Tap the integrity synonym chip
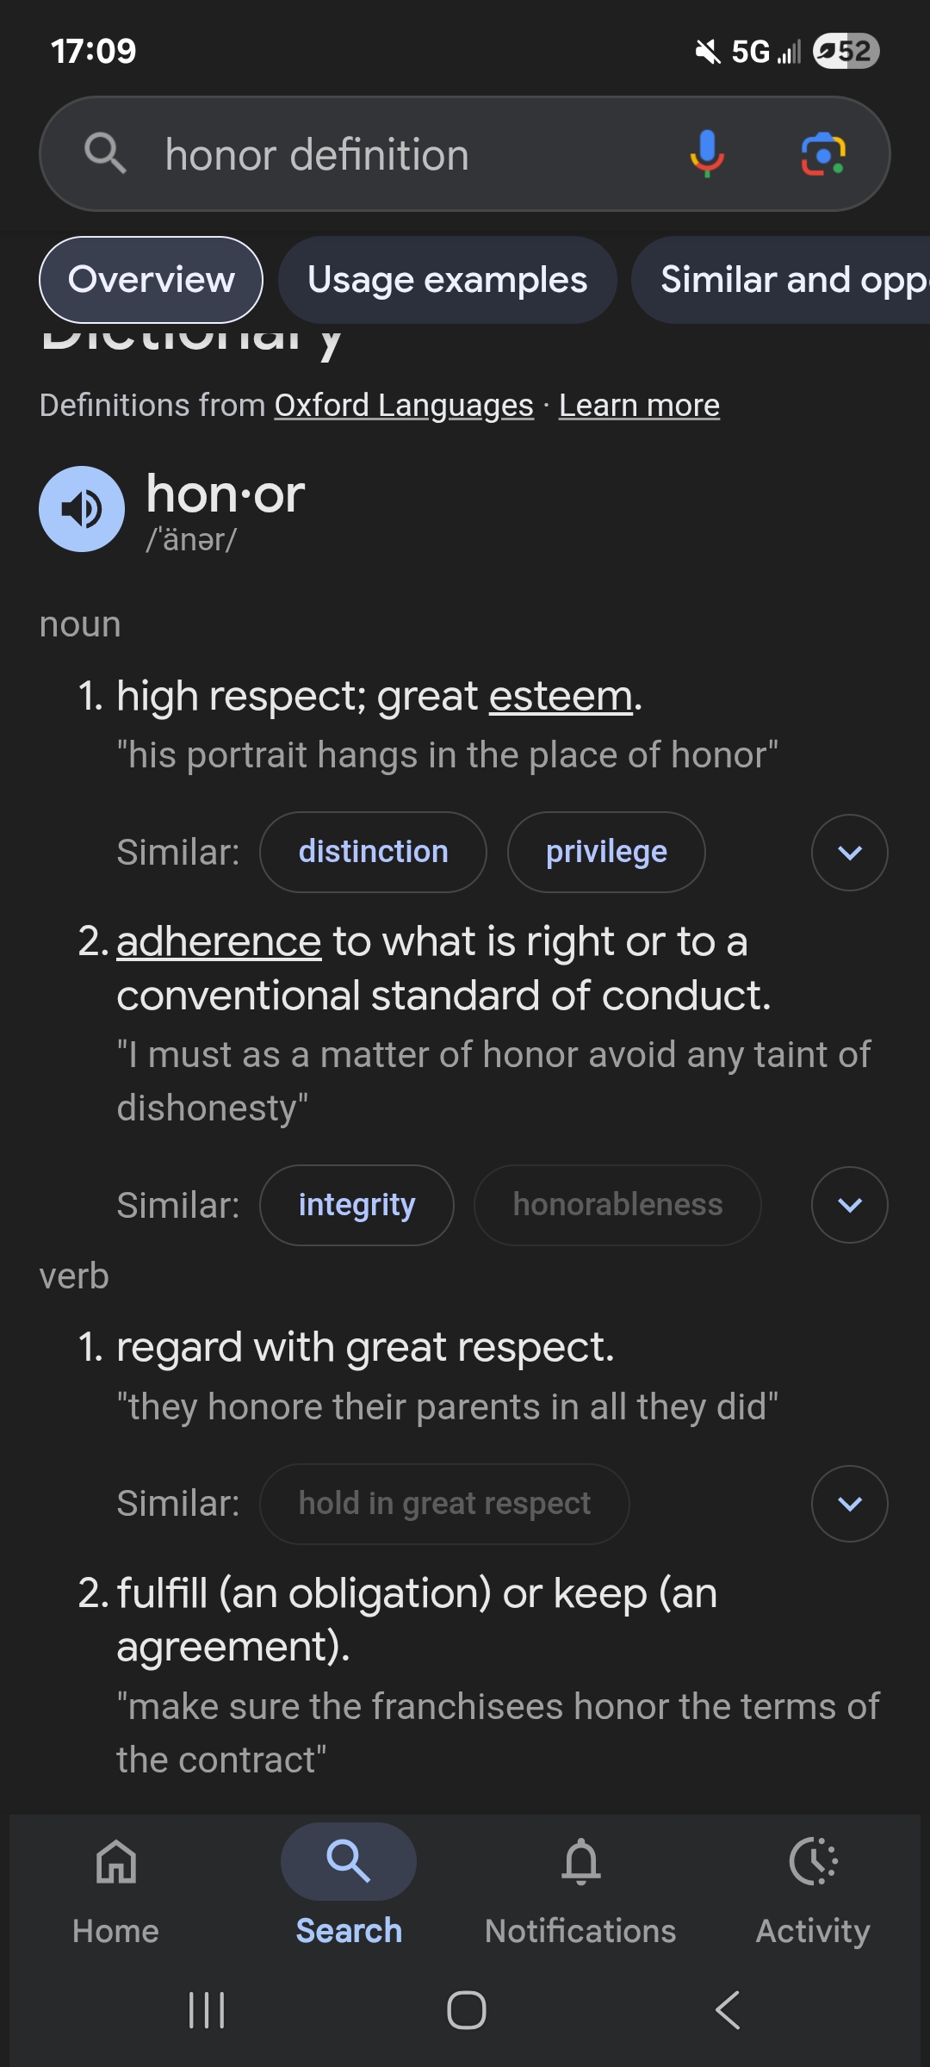Image resolution: width=930 pixels, height=2067 pixels. [356, 1205]
